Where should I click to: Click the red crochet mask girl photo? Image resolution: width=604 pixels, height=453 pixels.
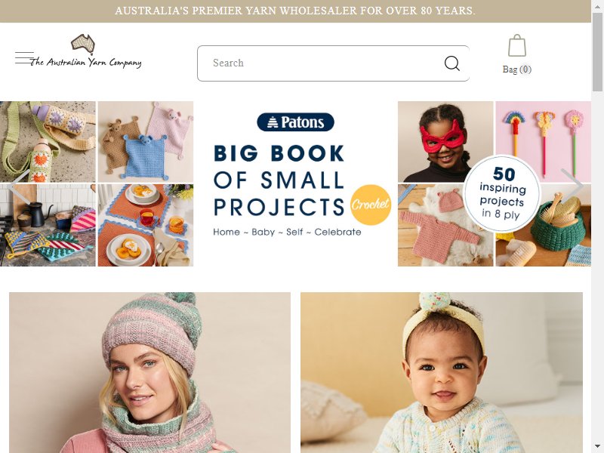(x=445, y=141)
